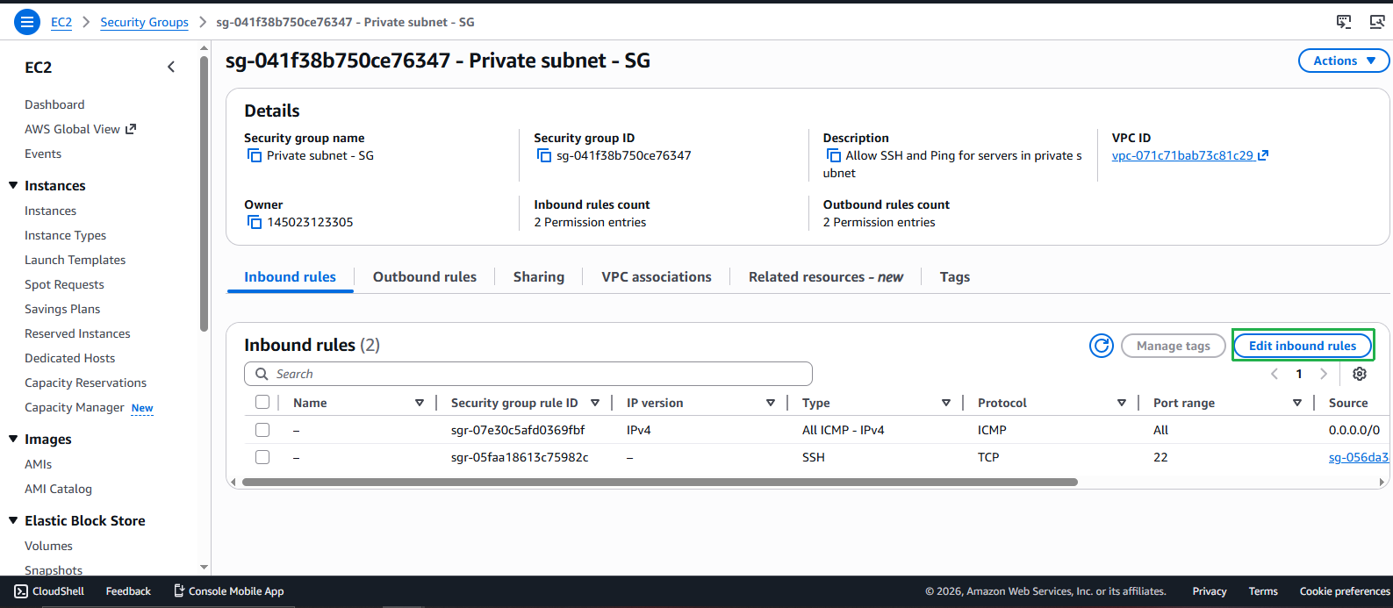The image size is (1393, 608).
Task: Copy the security group ID sg-041f38b750ce76347
Action: (544, 155)
